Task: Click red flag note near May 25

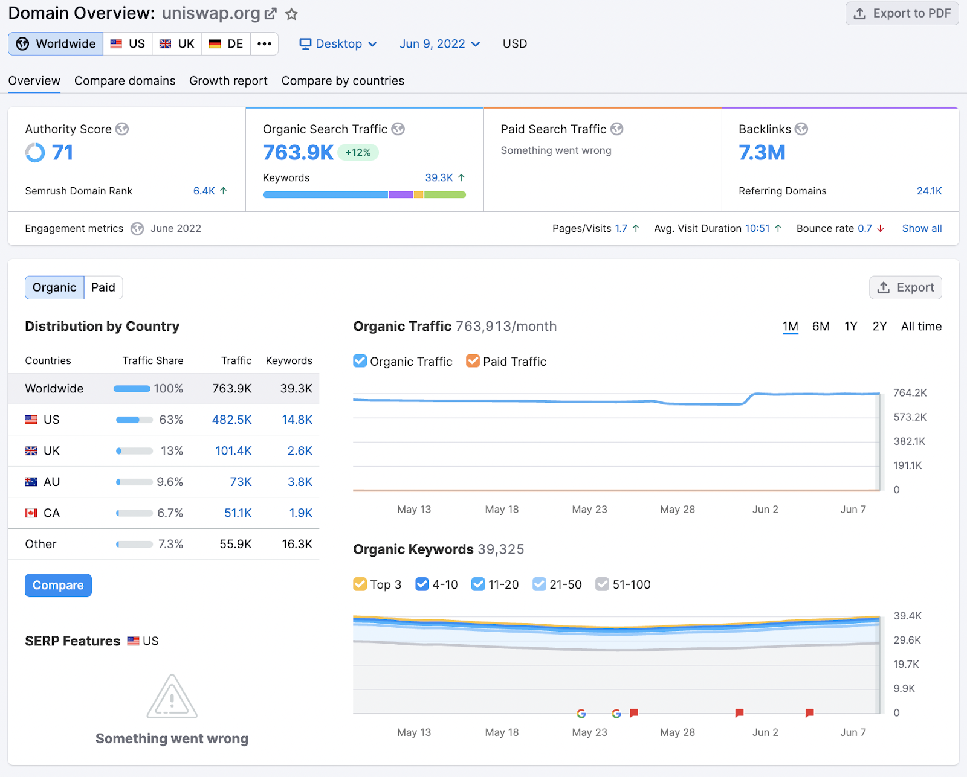Action: [634, 713]
